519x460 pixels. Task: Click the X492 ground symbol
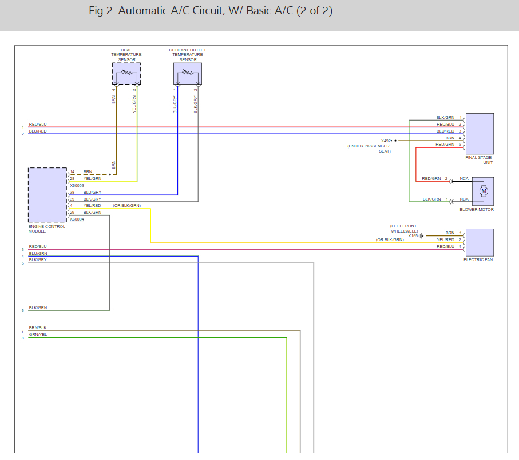click(394, 141)
